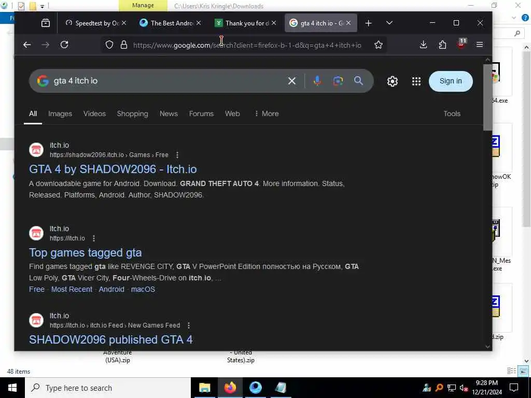Image resolution: width=531 pixels, height=398 pixels.
Task: Open Firefox from the taskbar
Action: coord(230,388)
